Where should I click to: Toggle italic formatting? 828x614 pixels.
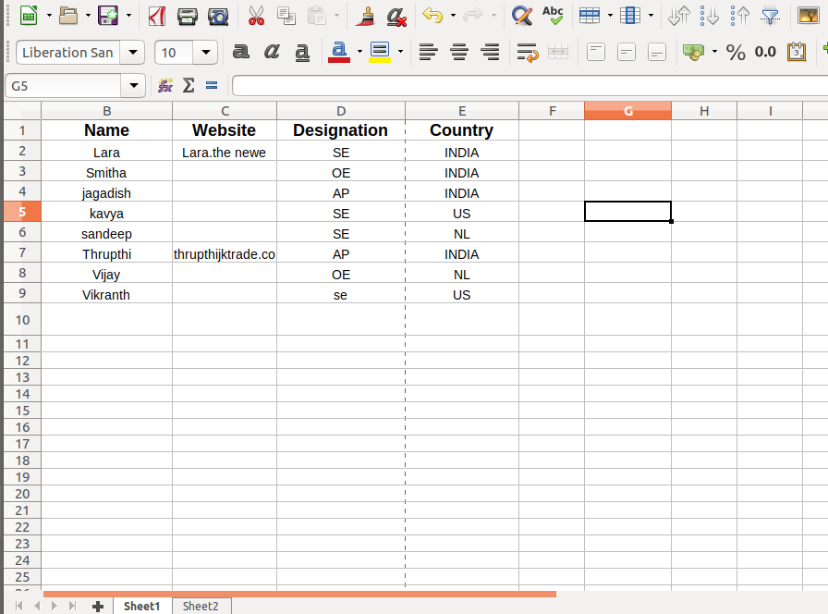[272, 53]
